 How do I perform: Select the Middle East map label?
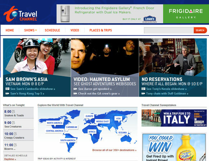pos(102,121)
